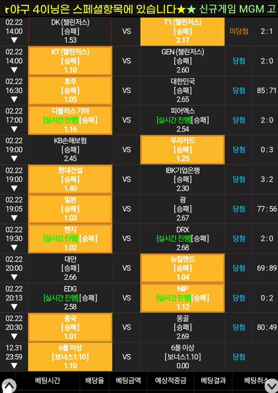Expand the 19:05 일본 vs 괌 row arrow

14,218
